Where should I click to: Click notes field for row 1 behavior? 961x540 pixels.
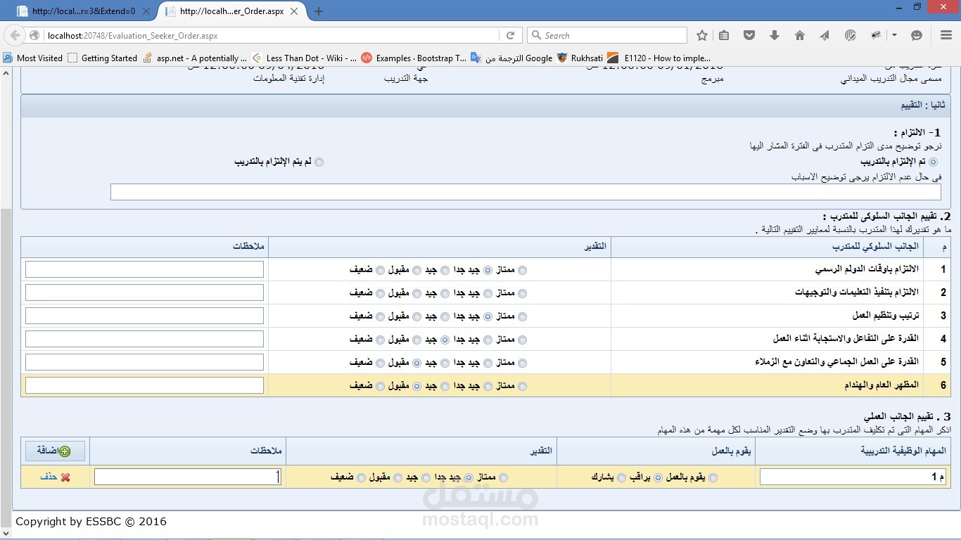coord(144,269)
